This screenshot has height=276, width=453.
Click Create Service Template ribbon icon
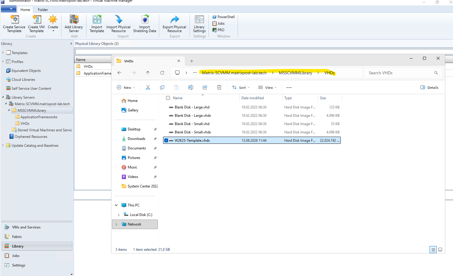(14, 24)
